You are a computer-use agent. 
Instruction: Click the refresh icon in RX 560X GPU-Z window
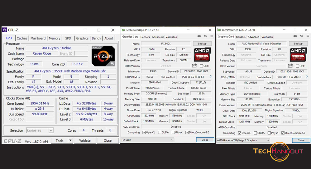(x=205, y=36)
